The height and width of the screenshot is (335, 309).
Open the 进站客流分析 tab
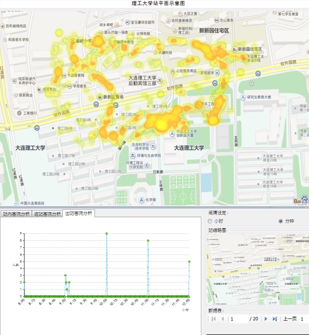click(x=47, y=214)
